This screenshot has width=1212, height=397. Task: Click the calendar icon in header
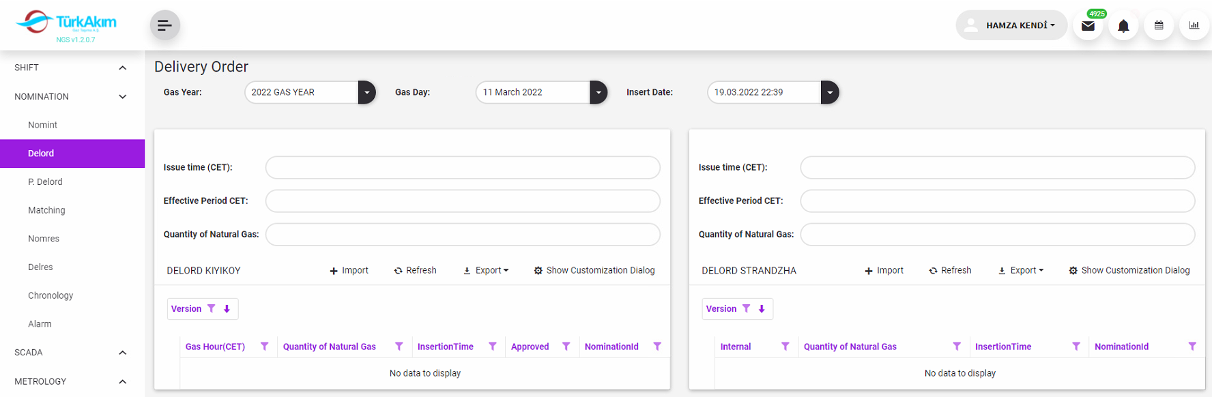(1159, 26)
